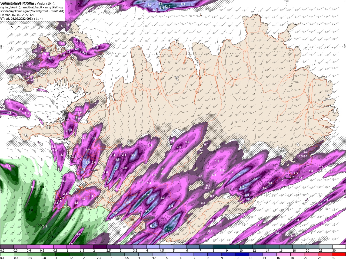Click the 0.1 label on rain scale
Screen dimensions: 346x260
(2, 258)
